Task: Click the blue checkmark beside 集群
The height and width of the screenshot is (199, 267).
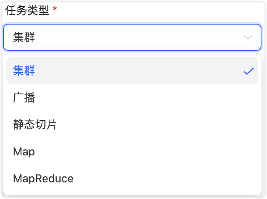Action: (x=248, y=71)
